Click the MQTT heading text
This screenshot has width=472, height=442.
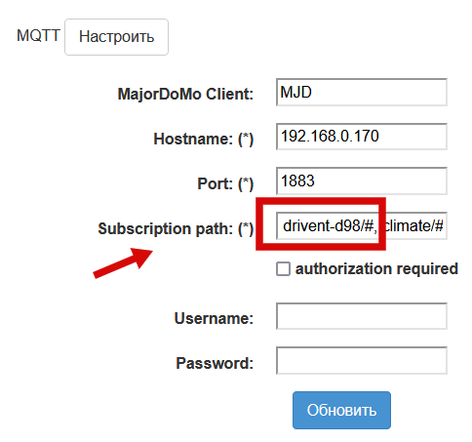38,35
